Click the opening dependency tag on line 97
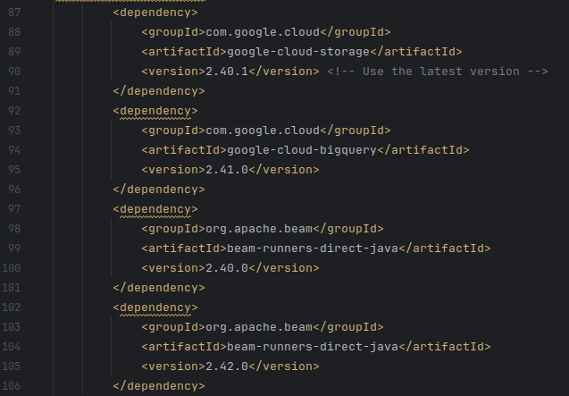 [x=155, y=209]
